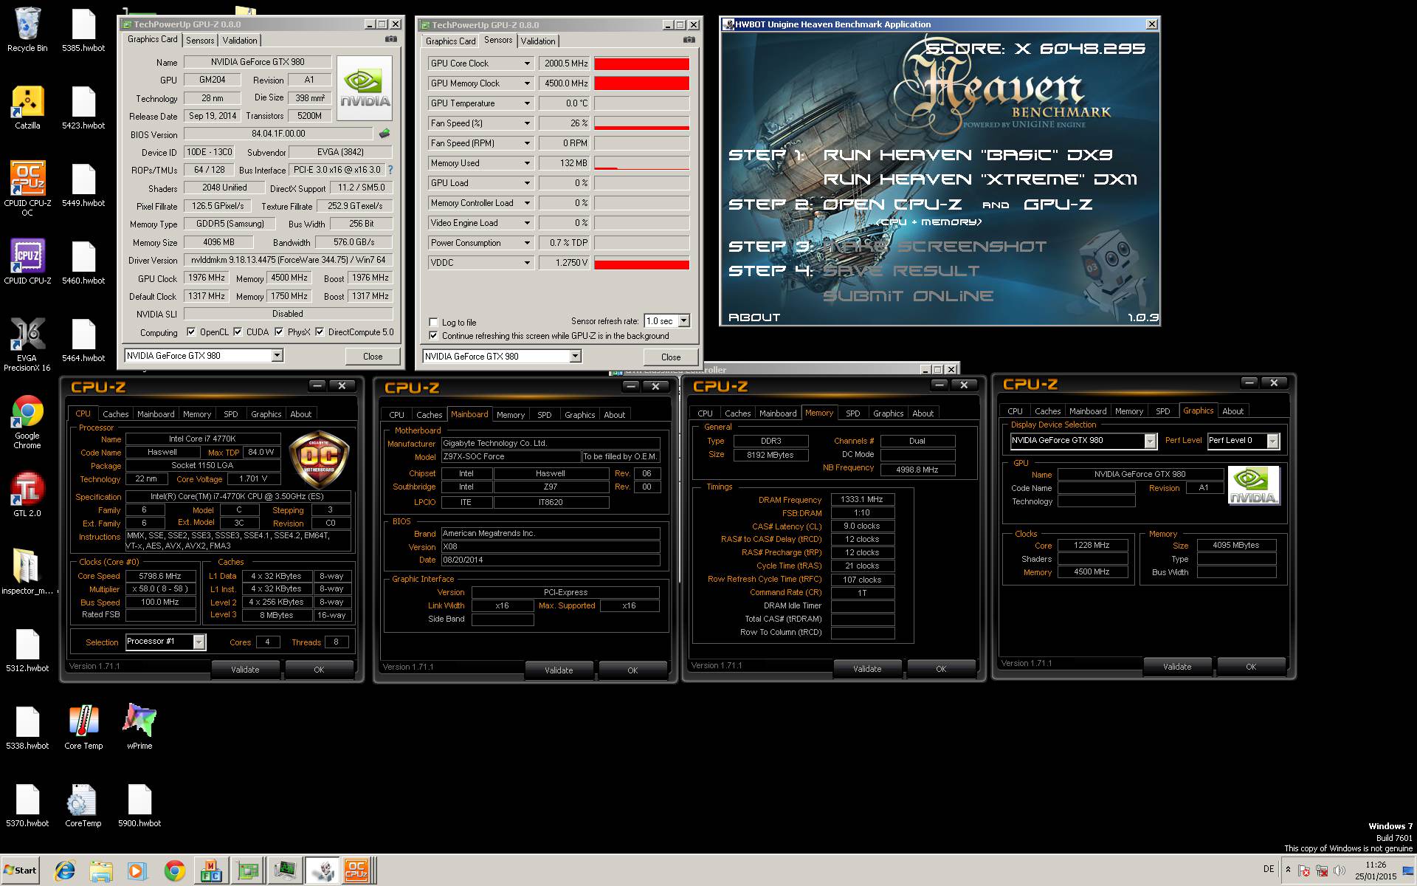
Task: Open About tab in CPU-Z Memory window
Action: (x=923, y=413)
